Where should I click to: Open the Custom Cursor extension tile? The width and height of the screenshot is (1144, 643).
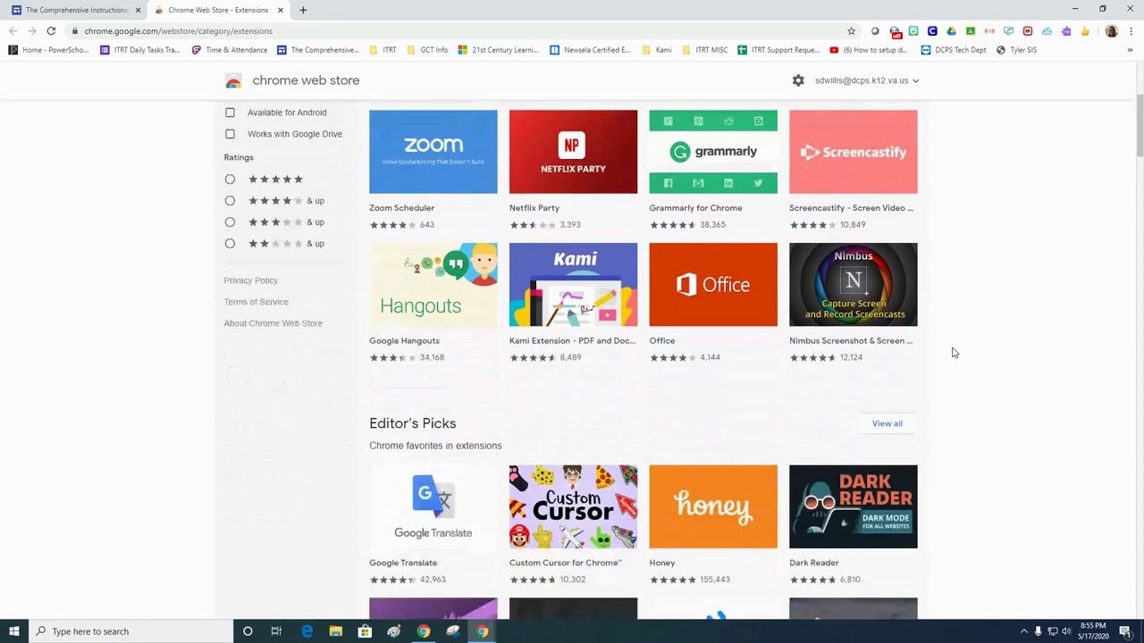click(x=574, y=525)
